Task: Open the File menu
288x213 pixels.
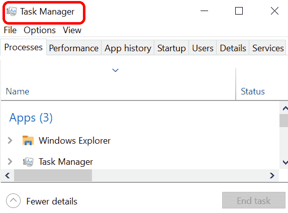Action: point(10,30)
